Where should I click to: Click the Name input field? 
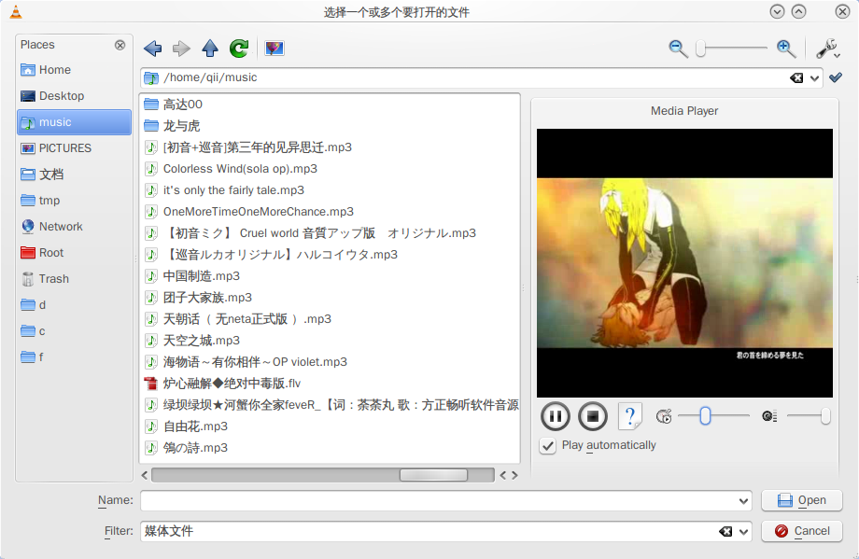[446, 500]
